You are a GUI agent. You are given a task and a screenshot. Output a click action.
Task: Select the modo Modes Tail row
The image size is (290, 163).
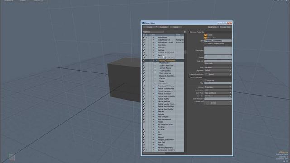[163, 40]
